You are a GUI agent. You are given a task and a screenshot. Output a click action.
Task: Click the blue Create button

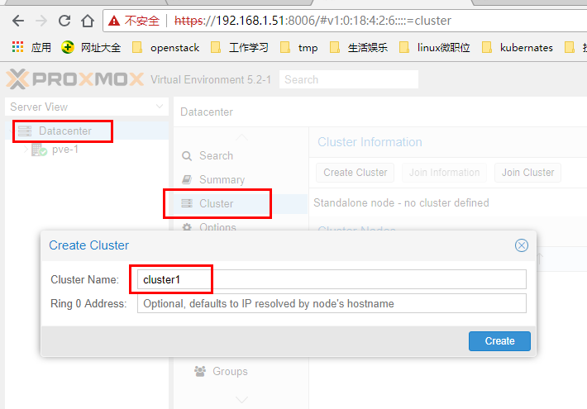[x=499, y=341]
